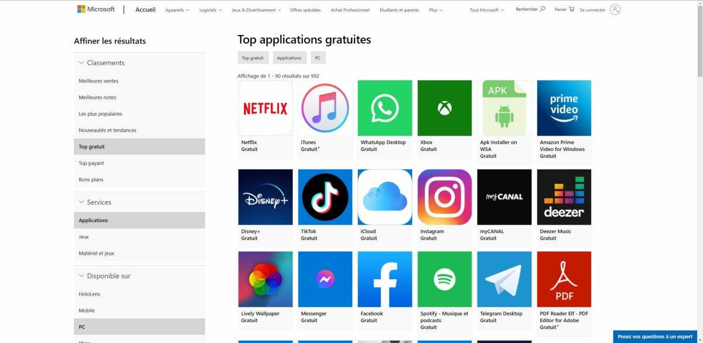Click the Microsoft logo

pyautogui.click(x=96, y=9)
